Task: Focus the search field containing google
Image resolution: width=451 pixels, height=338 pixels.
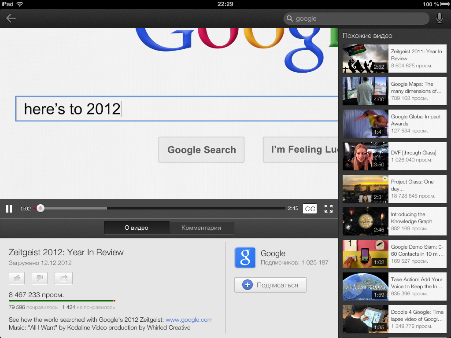Action: pos(356,18)
